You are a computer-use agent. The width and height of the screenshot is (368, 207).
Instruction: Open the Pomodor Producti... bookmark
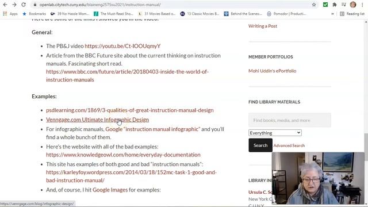point(286,14)
